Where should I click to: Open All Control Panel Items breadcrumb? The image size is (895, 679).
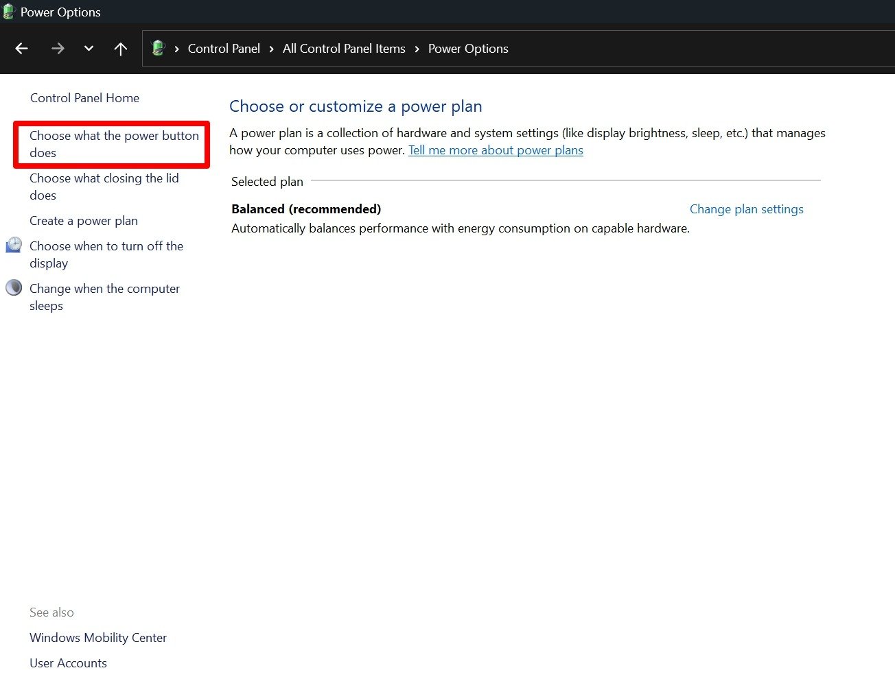344,49
